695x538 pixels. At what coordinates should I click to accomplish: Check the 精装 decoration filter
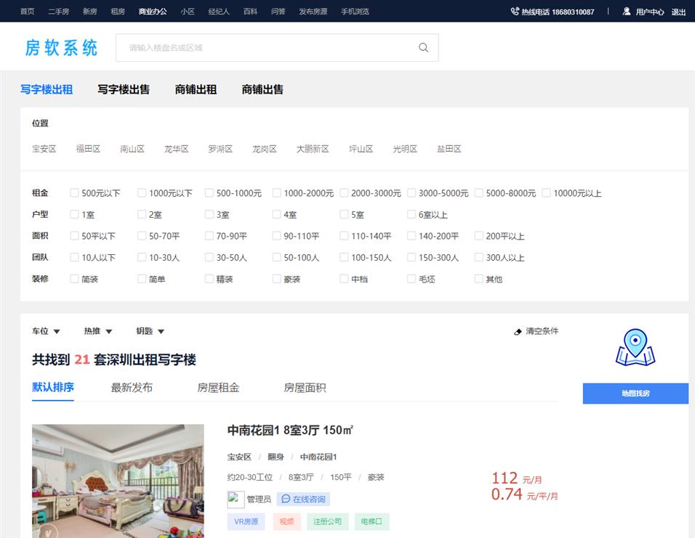pyautogui.click(x=209, y=279)
